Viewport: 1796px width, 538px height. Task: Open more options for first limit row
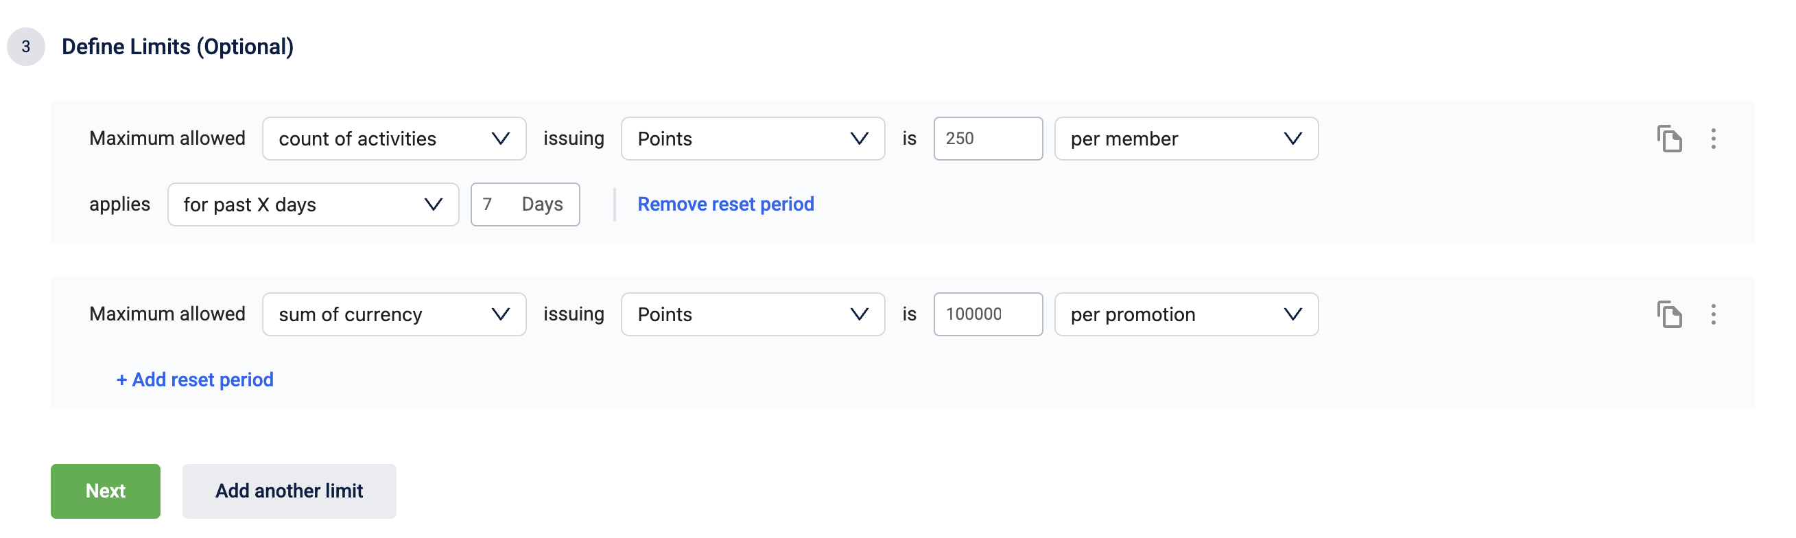[1713, 139]
